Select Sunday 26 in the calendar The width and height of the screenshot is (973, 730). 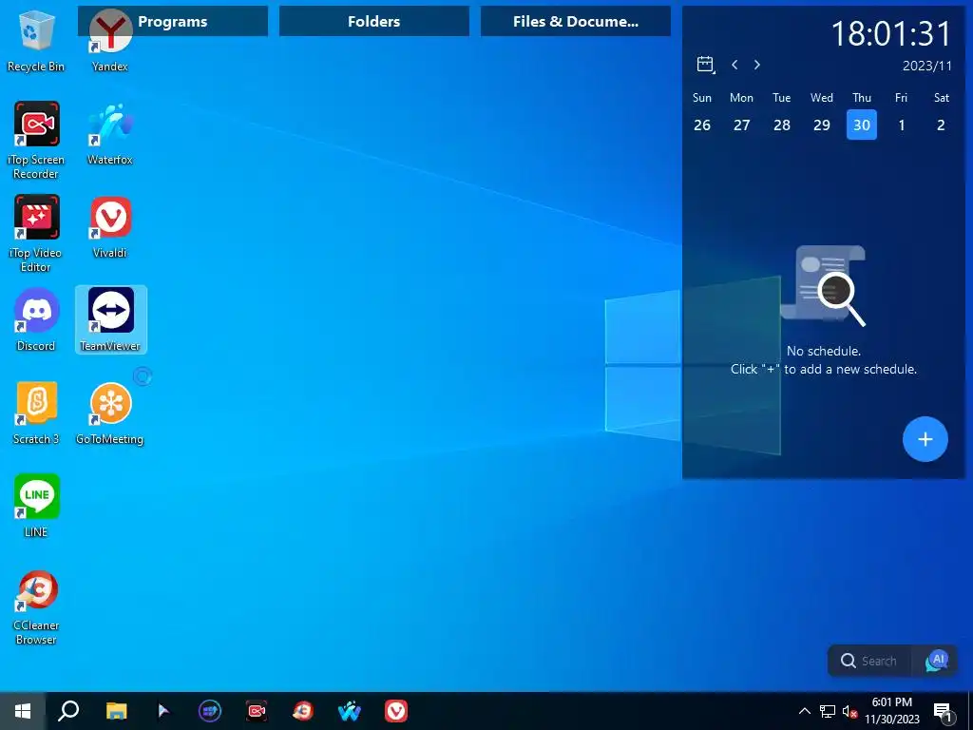pyautogui.click(x=702, y=125)
